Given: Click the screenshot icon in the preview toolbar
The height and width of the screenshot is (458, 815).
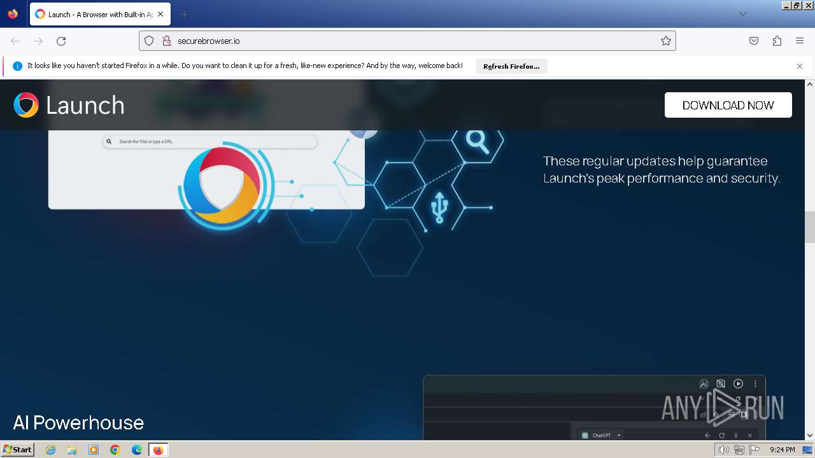Looking at the screenshot, I should (721, 384).
